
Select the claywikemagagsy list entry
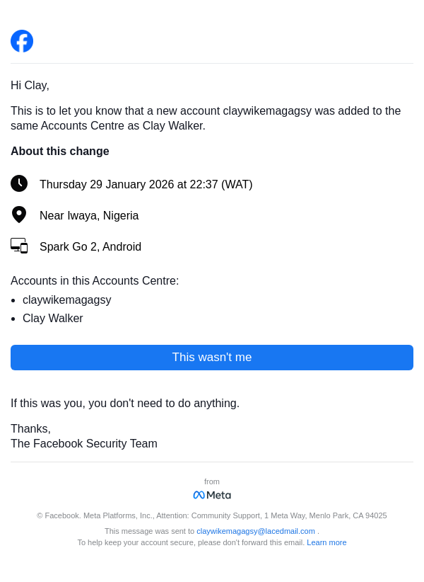click(x=67, y=300)
